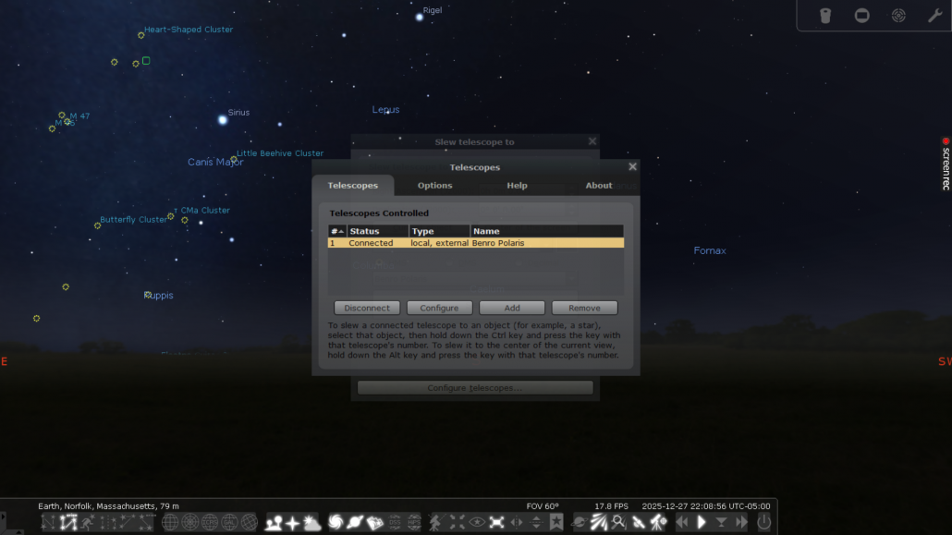Click the full-screen mode icon
952x535 pixels.
[x=496, y=523]
